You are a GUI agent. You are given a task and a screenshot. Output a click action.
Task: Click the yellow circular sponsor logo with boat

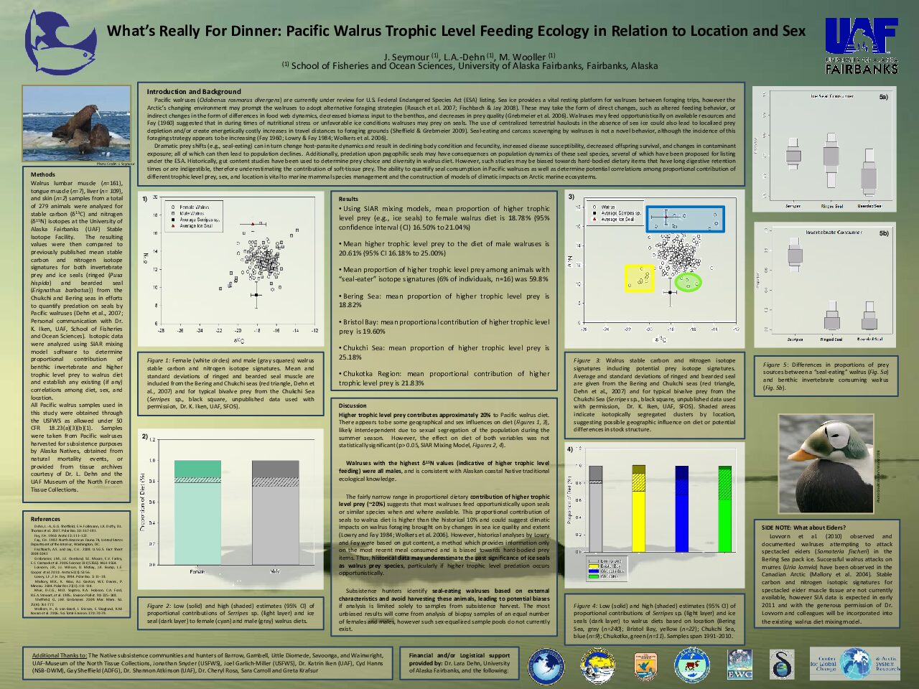pyautogui.click(x=597, y=665)
